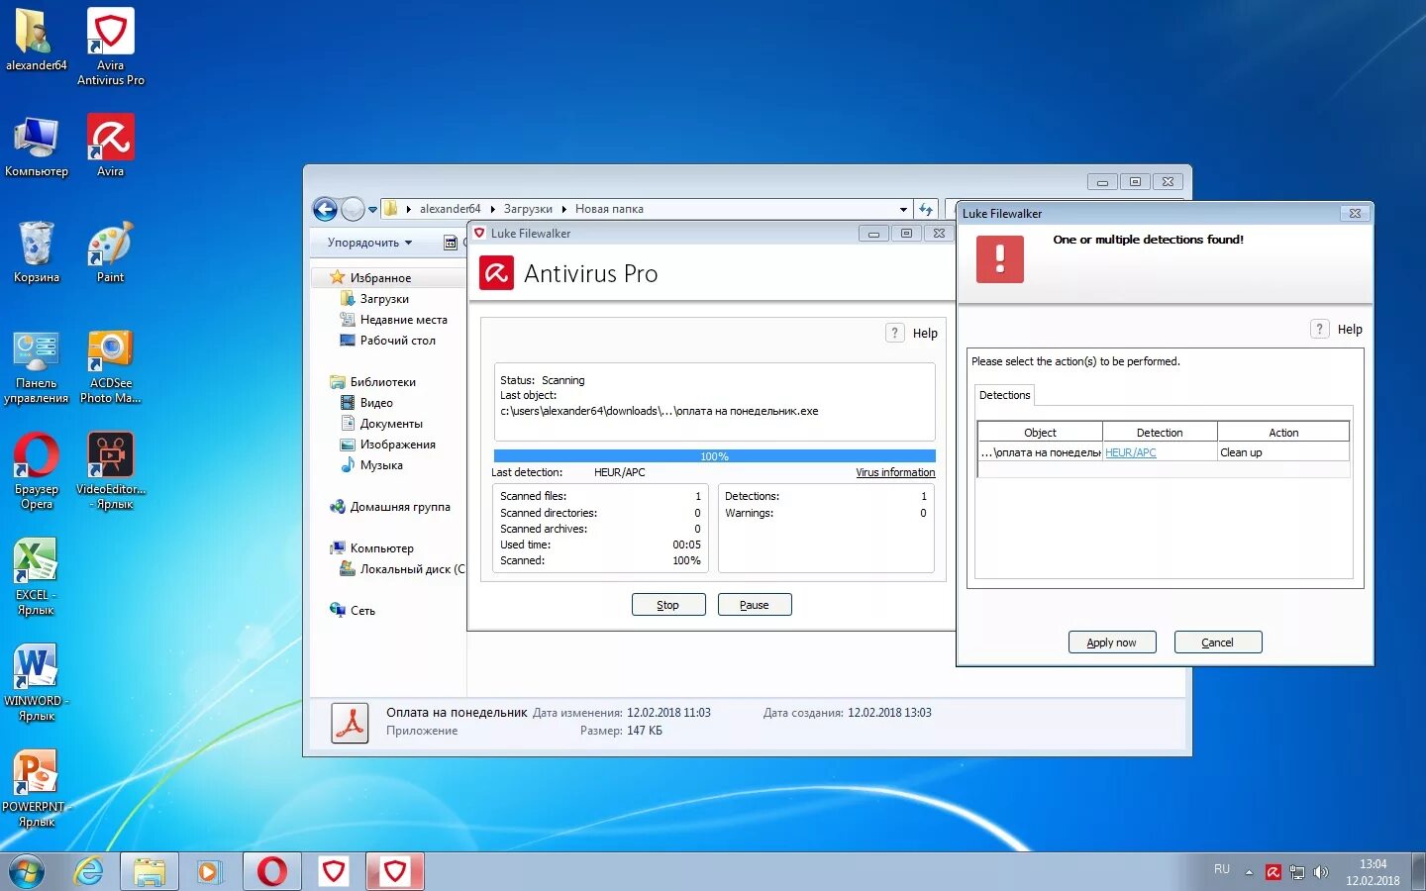The image size is (1426, 891).
Task: Switch to the highlighted Avira taskbar button
Action: 395,871
